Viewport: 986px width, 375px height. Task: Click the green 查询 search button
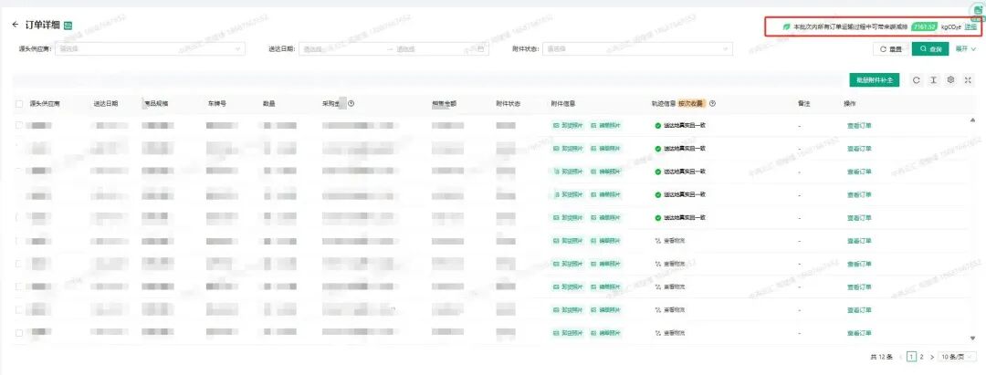pyautogui.click(x=930, y=48)
